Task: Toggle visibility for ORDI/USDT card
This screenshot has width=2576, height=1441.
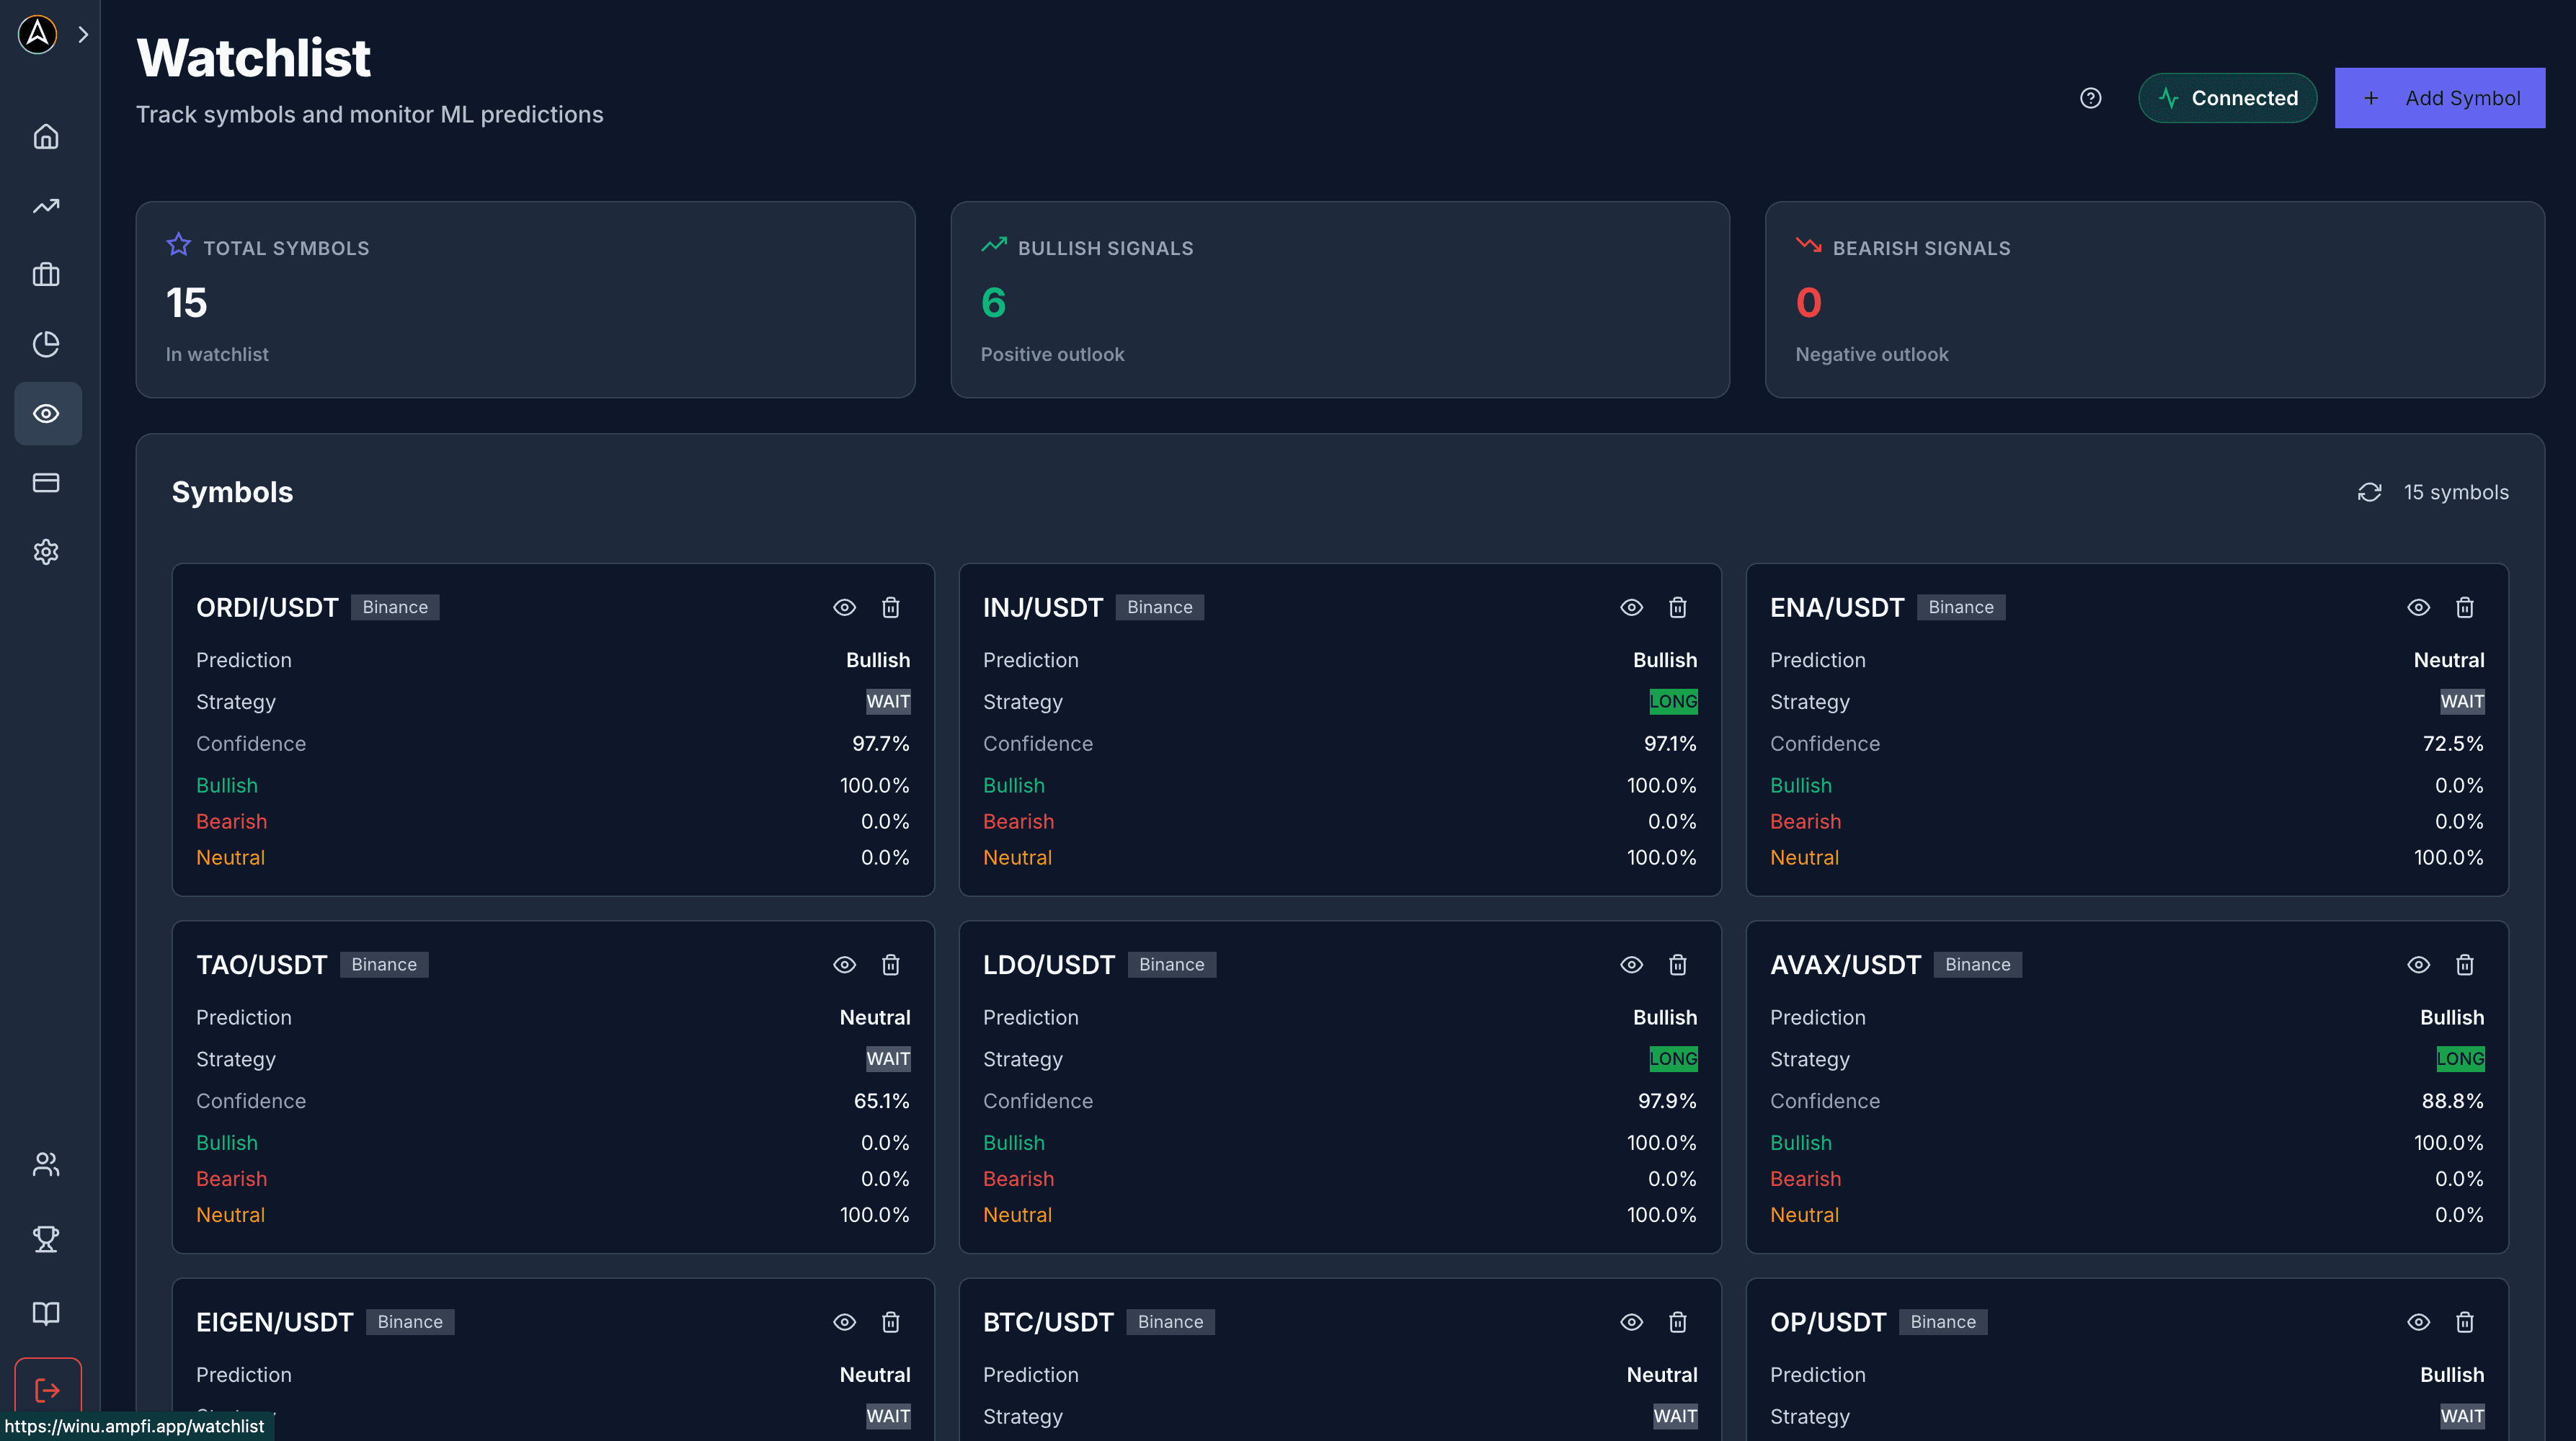Action: 844,607
